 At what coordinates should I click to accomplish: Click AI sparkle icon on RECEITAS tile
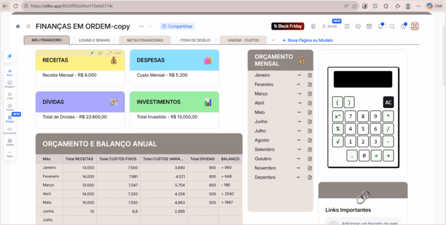point(92,53)
